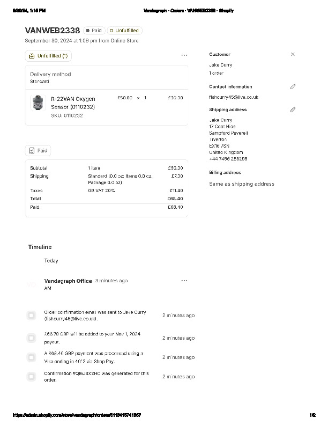
Task: Click the grey Paid badge near order title
Action: [x=93, y=31]
